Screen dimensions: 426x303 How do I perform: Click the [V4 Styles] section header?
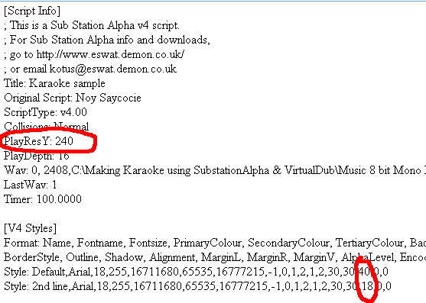30,228
